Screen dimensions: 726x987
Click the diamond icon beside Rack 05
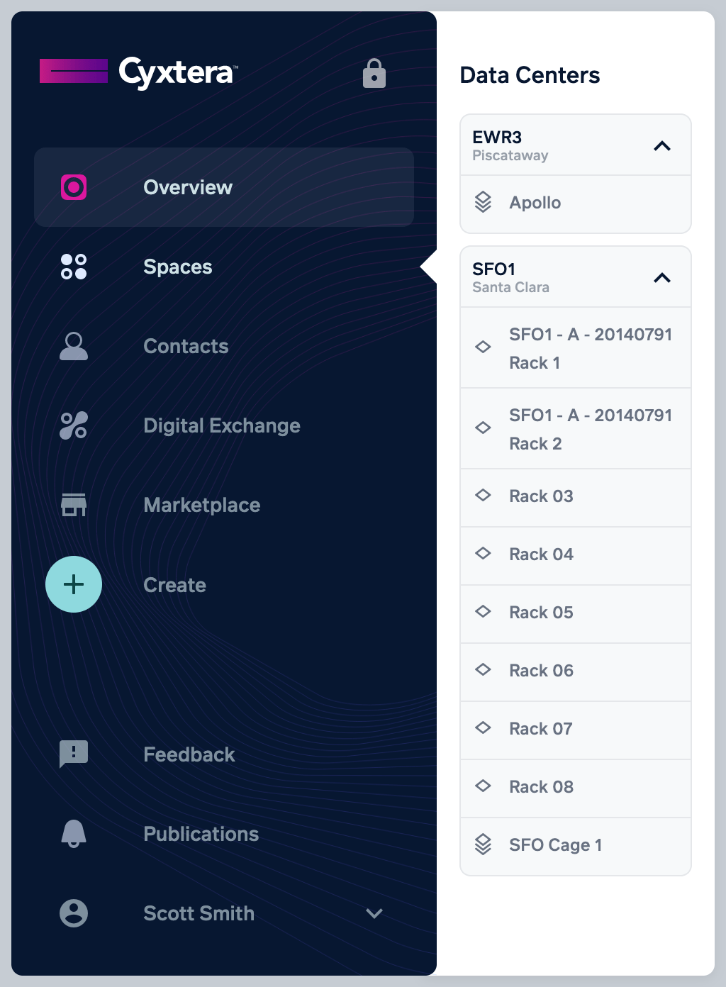coord(483,611)
